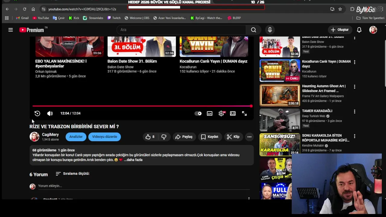Open Balon Date Show 31. Bölüm endscreen title

coord(132,61)
